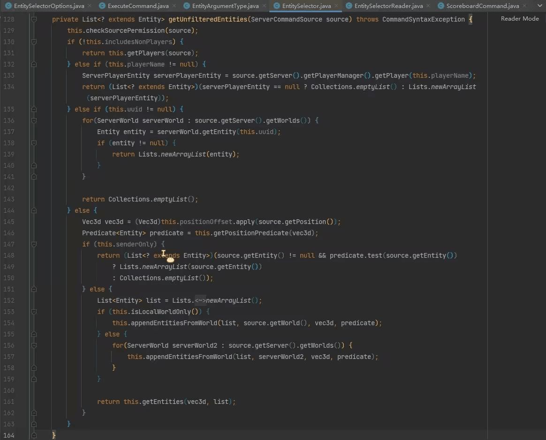
Task: Click class icon on the EntitySelectorOptions.java tab
Action: coord(8,6)
